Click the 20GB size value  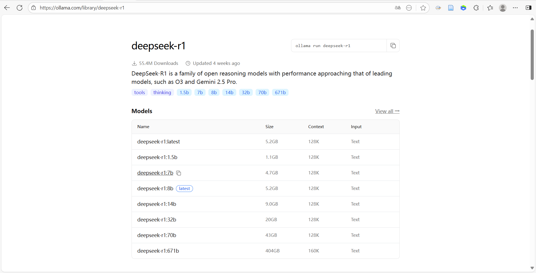coord(271,220)
